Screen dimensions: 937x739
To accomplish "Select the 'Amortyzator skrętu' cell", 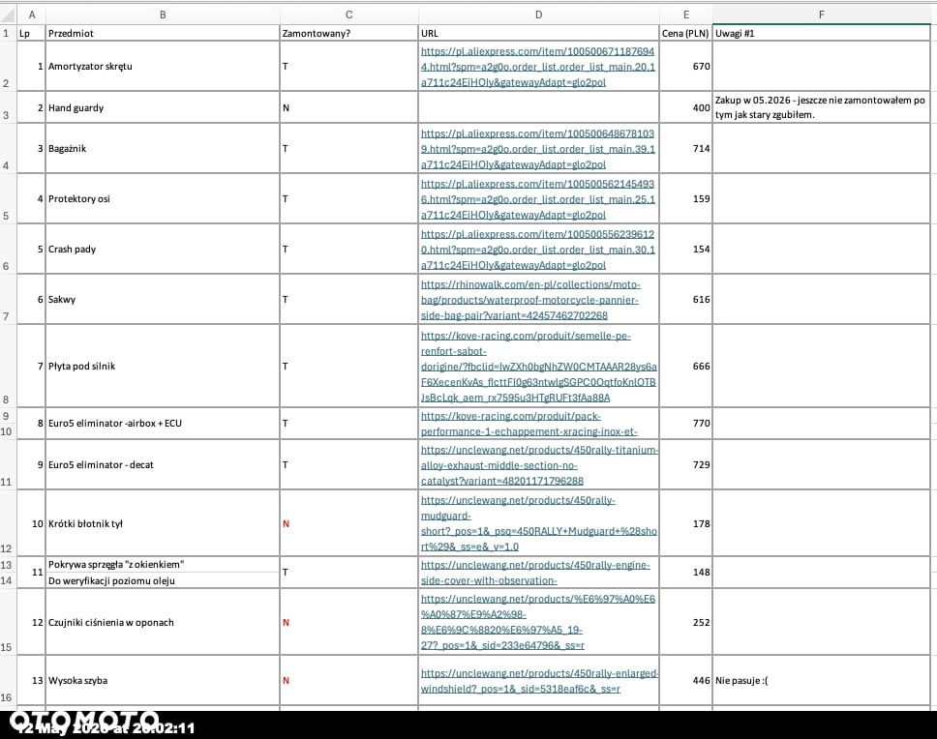I will pos(163,67).
